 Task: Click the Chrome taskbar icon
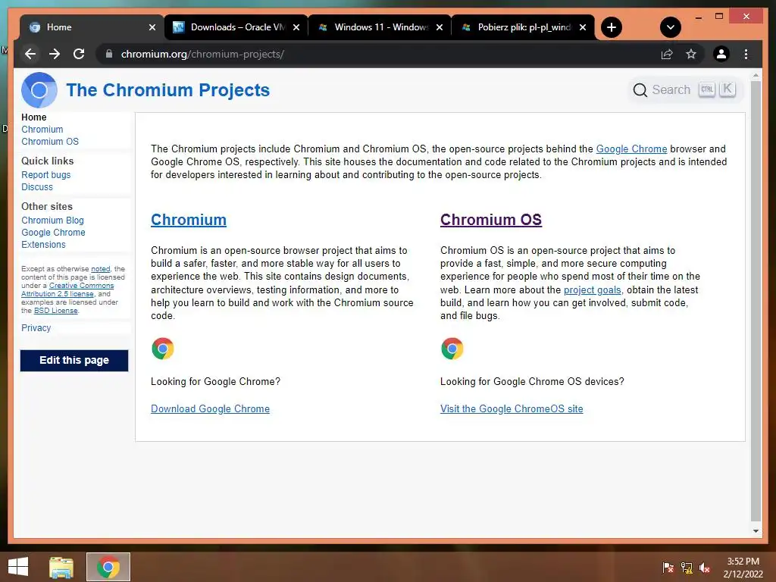click(108, 567)
